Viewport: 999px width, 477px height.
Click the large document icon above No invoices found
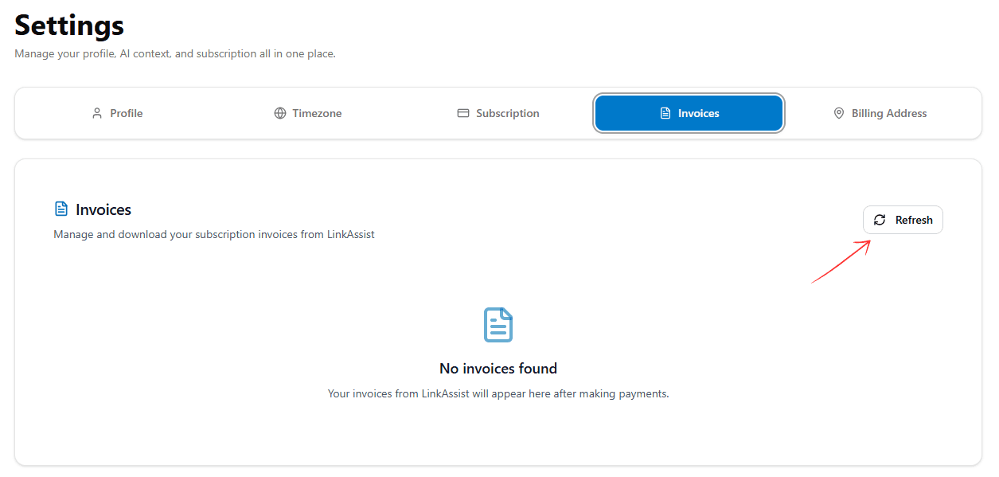click(x=498, y=324)
